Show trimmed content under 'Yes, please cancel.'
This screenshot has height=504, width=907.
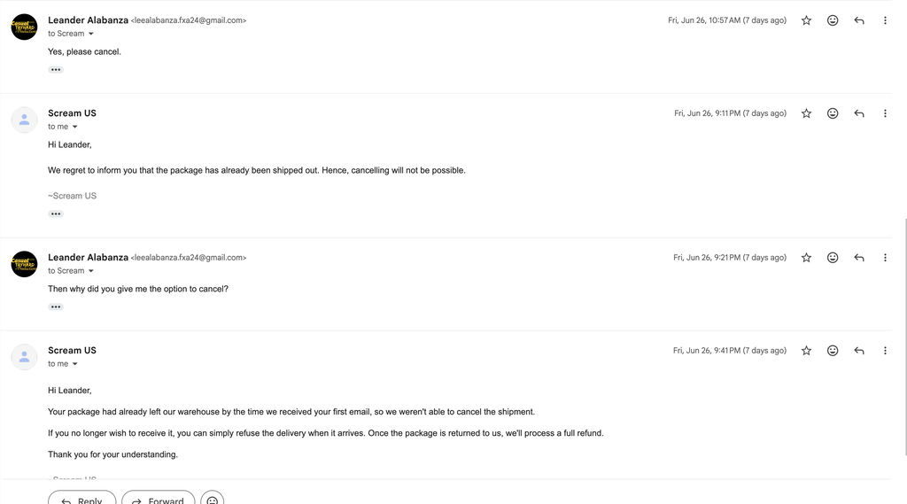tap(56, 69)
